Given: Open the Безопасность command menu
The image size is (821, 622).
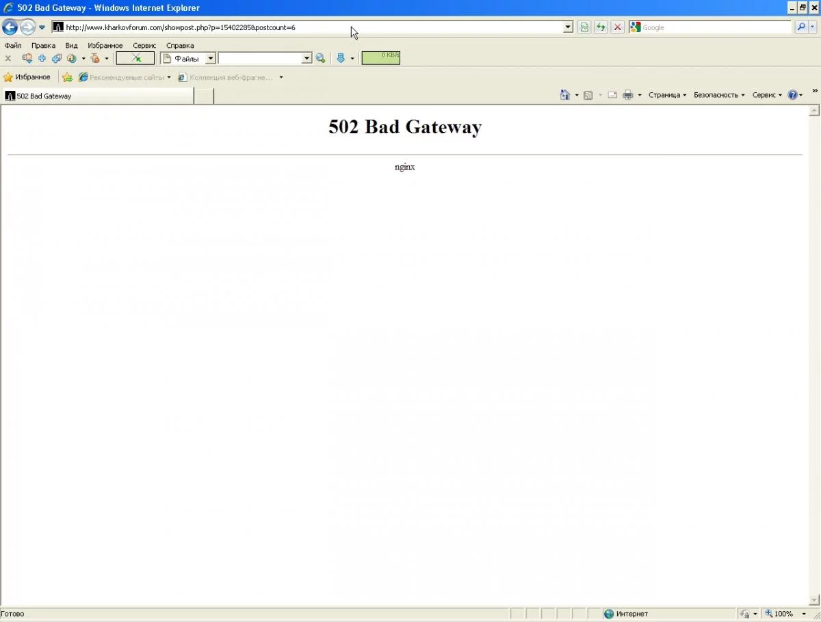Looking at the screenshot, I should click(x=719, y=95).
